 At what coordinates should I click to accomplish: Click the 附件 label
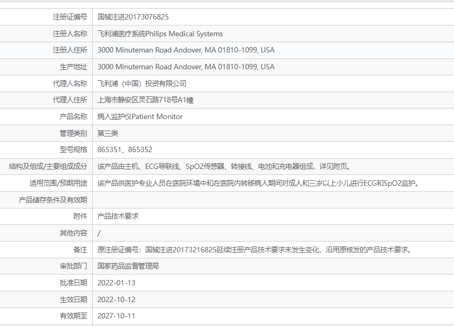point(80,216)
